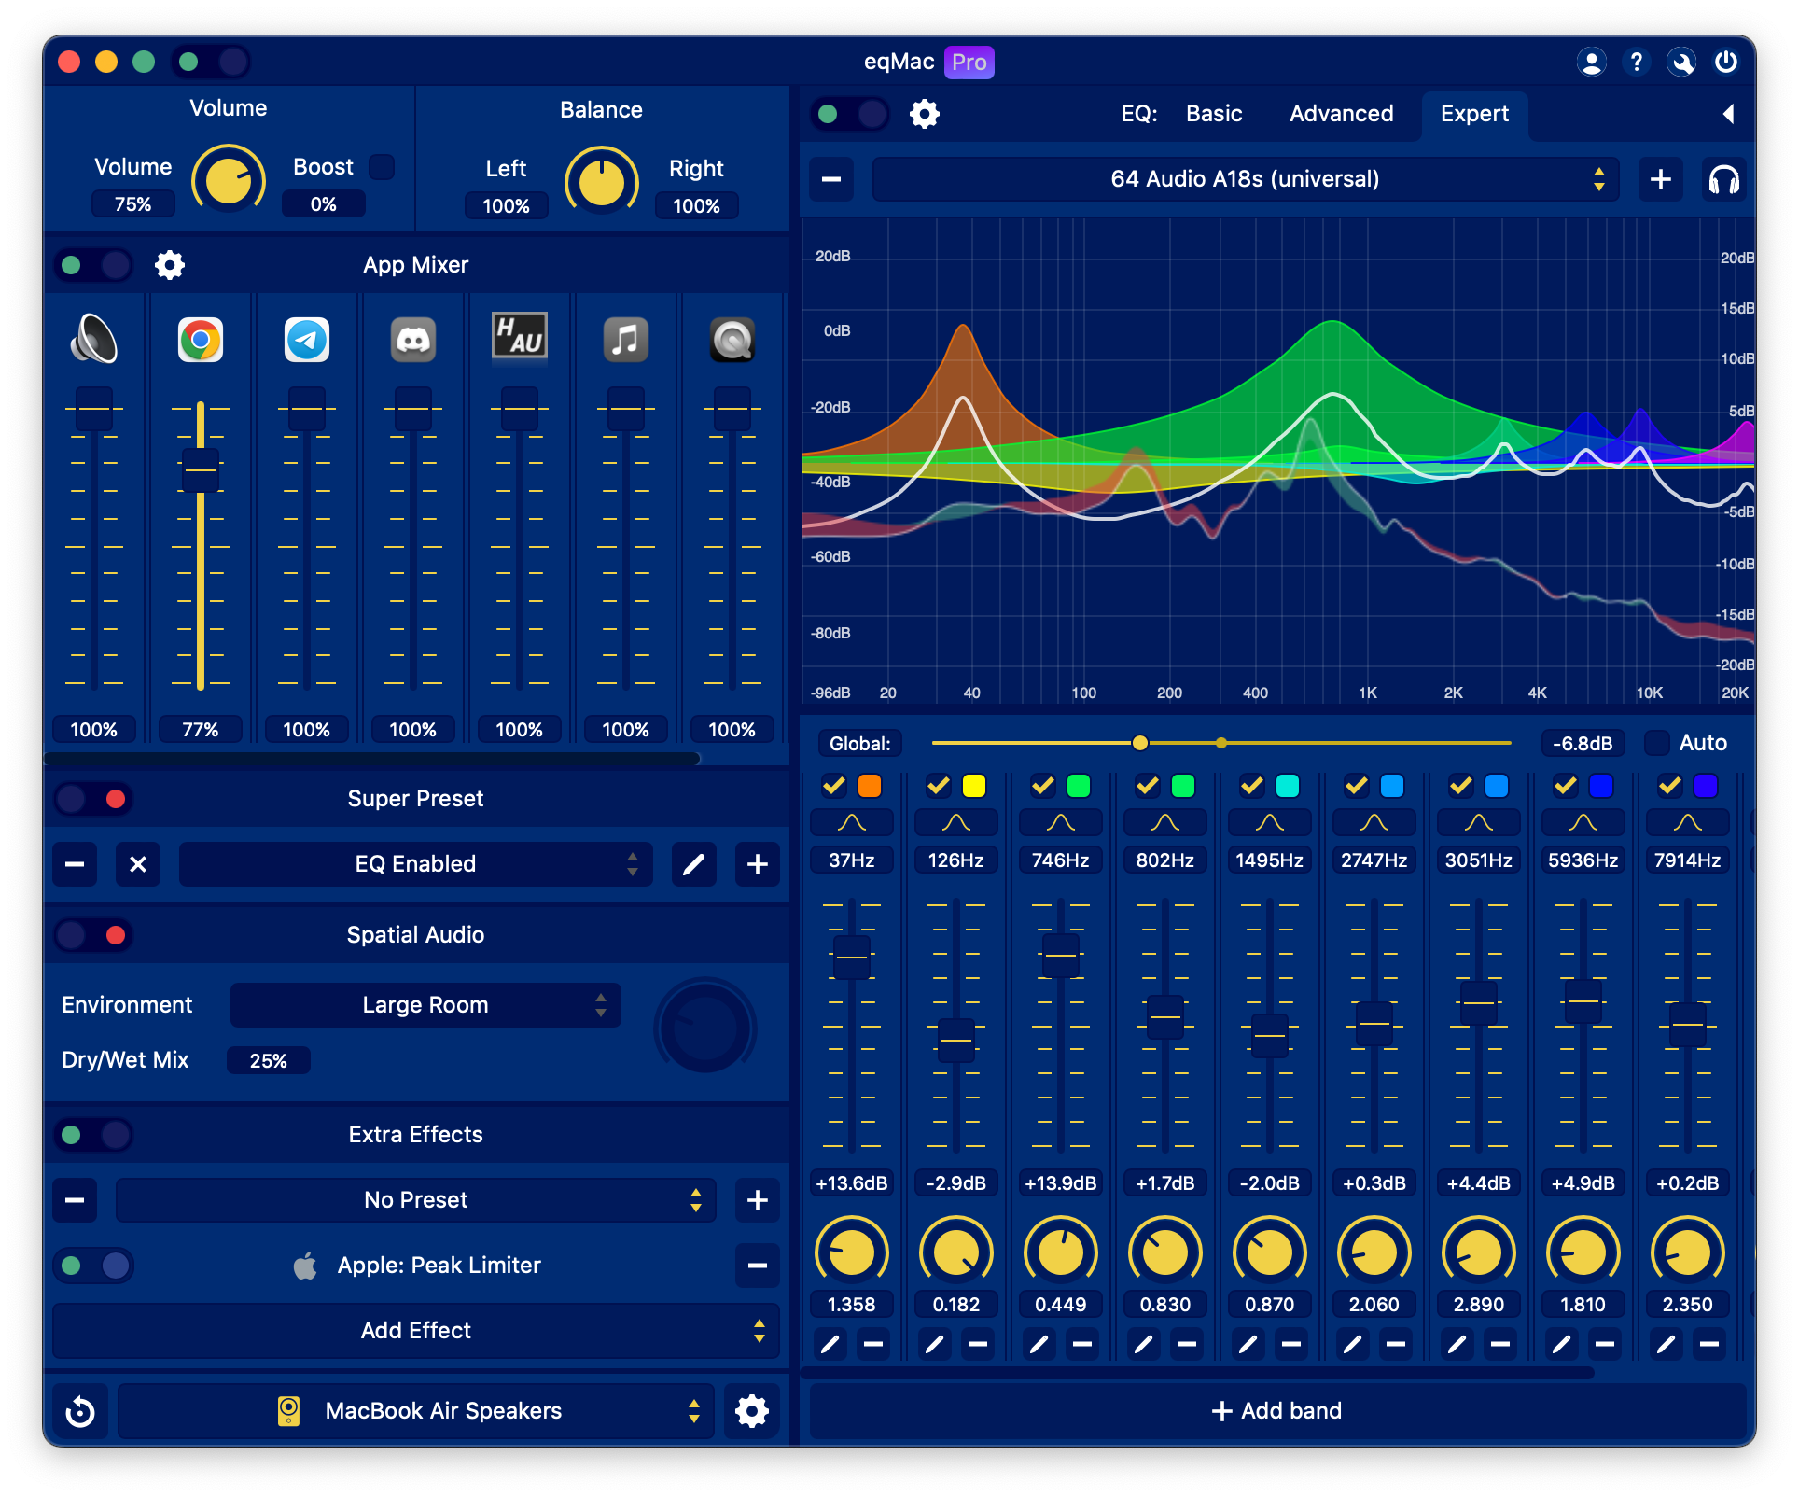The image size is (1799, 1497).
Task: Collapse EQ panel with left arrow icon
Action: click(1728, 114)
